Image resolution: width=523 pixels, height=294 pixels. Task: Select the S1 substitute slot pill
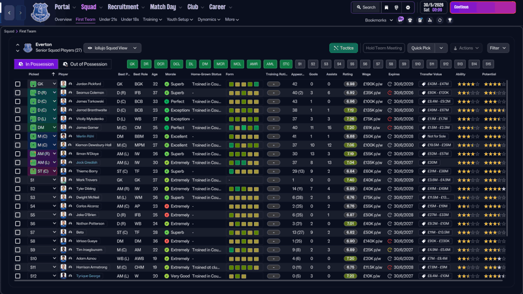300,64
